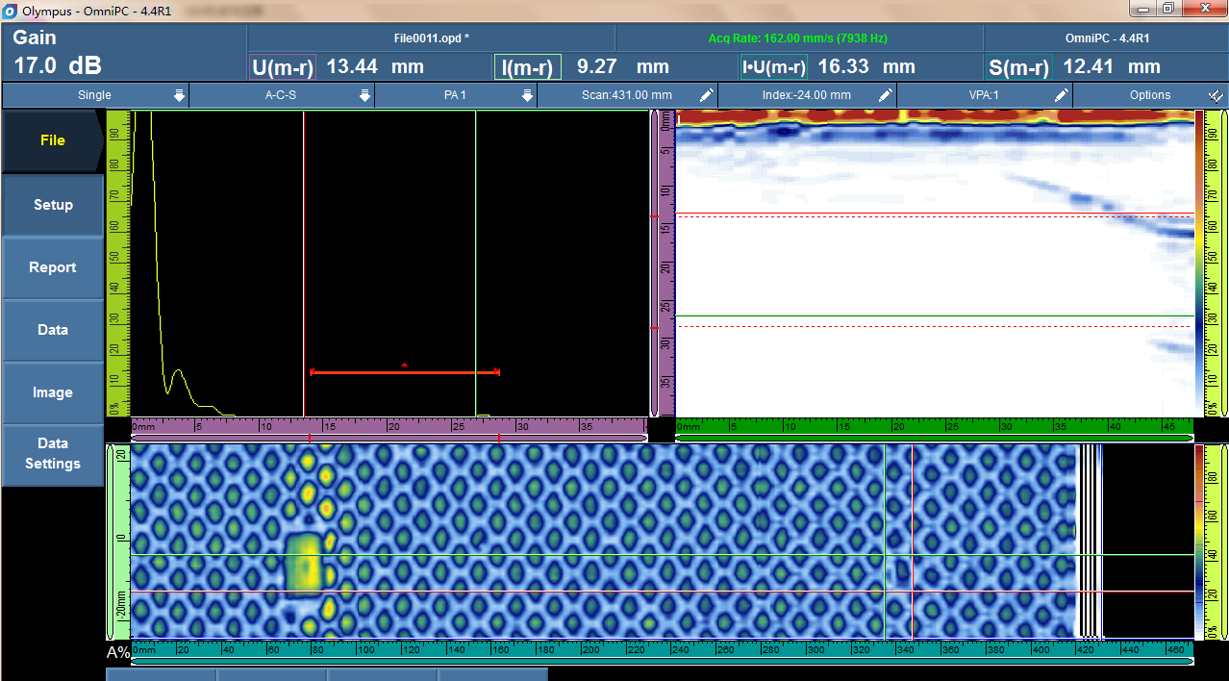The width and height of the screenshot is (1229, 681).
Task: Click the pencil icon beside Scan:431.00 mm
Action: [x=706, y=95]
